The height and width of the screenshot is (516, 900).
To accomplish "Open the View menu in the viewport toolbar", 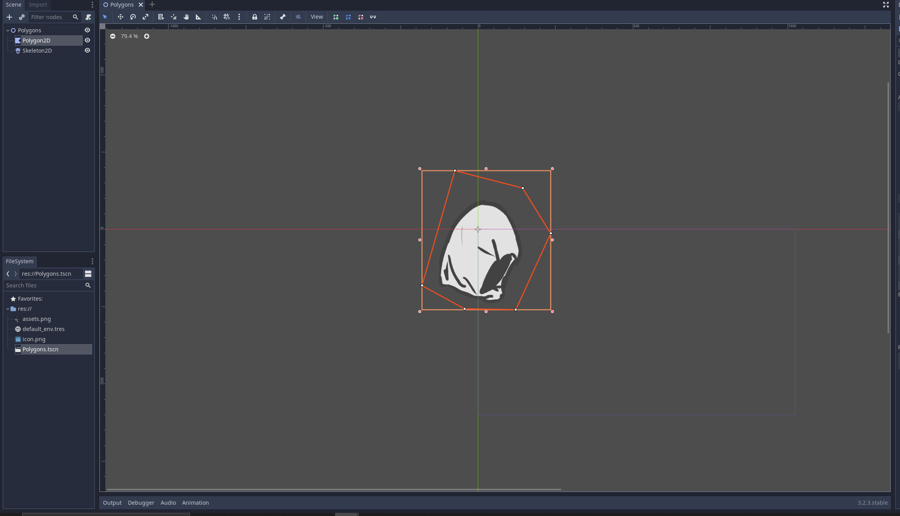I will tap(316, 17).
